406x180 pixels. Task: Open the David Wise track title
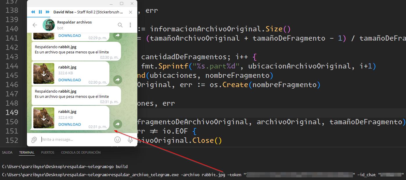[x=88, y=12]
